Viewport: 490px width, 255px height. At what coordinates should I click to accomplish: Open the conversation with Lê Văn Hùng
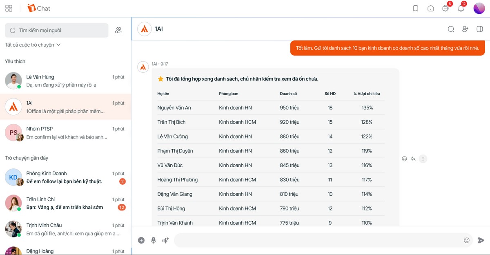pyautogui.click(x=65, y=81)
